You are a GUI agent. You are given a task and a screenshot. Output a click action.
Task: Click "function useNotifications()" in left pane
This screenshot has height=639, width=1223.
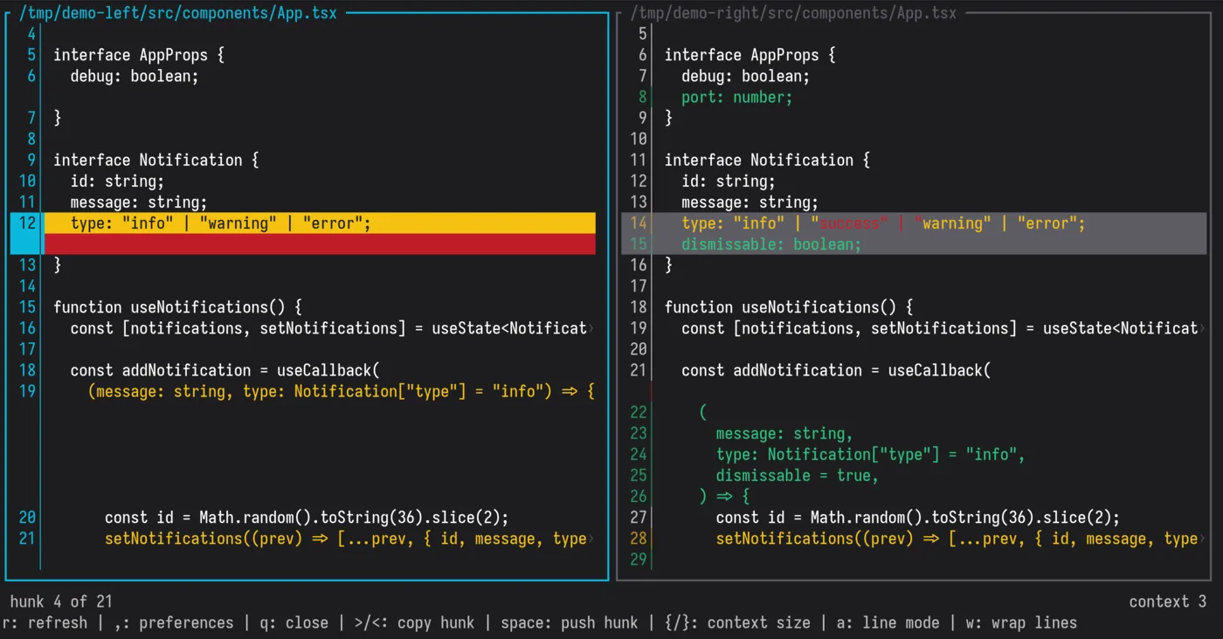click(x=169, y=307)
